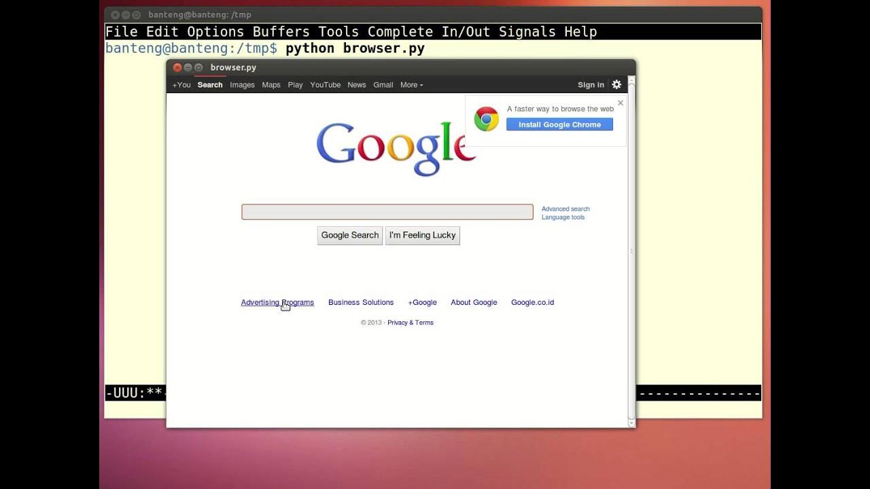The width and height of the screenshot is (870, 489).
Task: Open the Edit menu
Action: 162,32
